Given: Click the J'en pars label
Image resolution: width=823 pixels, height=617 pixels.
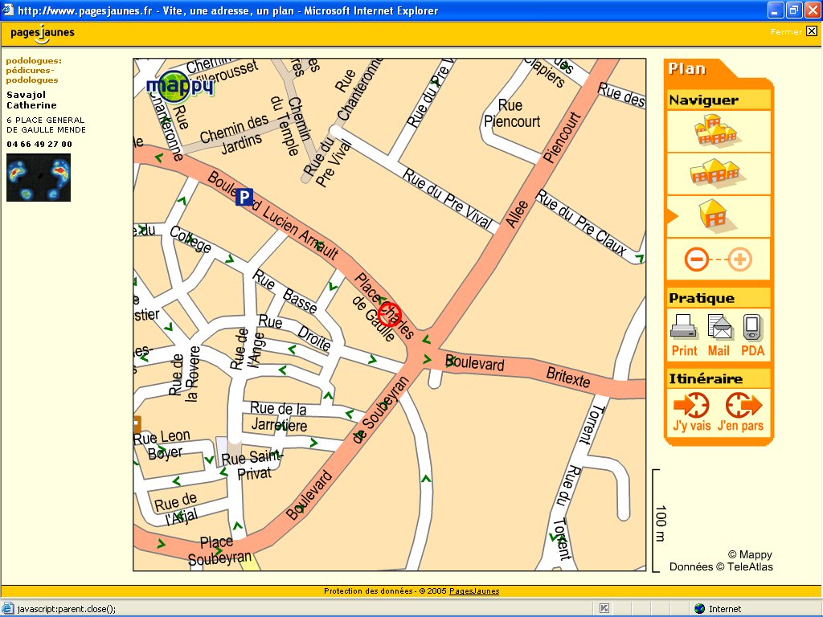Looking at the screenshot, I should (x=740, y=426).
